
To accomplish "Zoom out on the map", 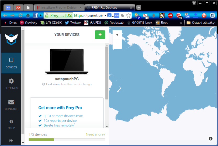I will (x=117, y=44).
